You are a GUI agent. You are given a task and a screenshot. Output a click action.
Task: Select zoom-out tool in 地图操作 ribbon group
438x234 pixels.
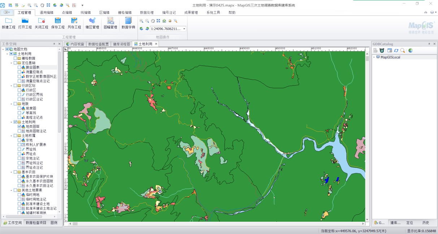point(147,21)
